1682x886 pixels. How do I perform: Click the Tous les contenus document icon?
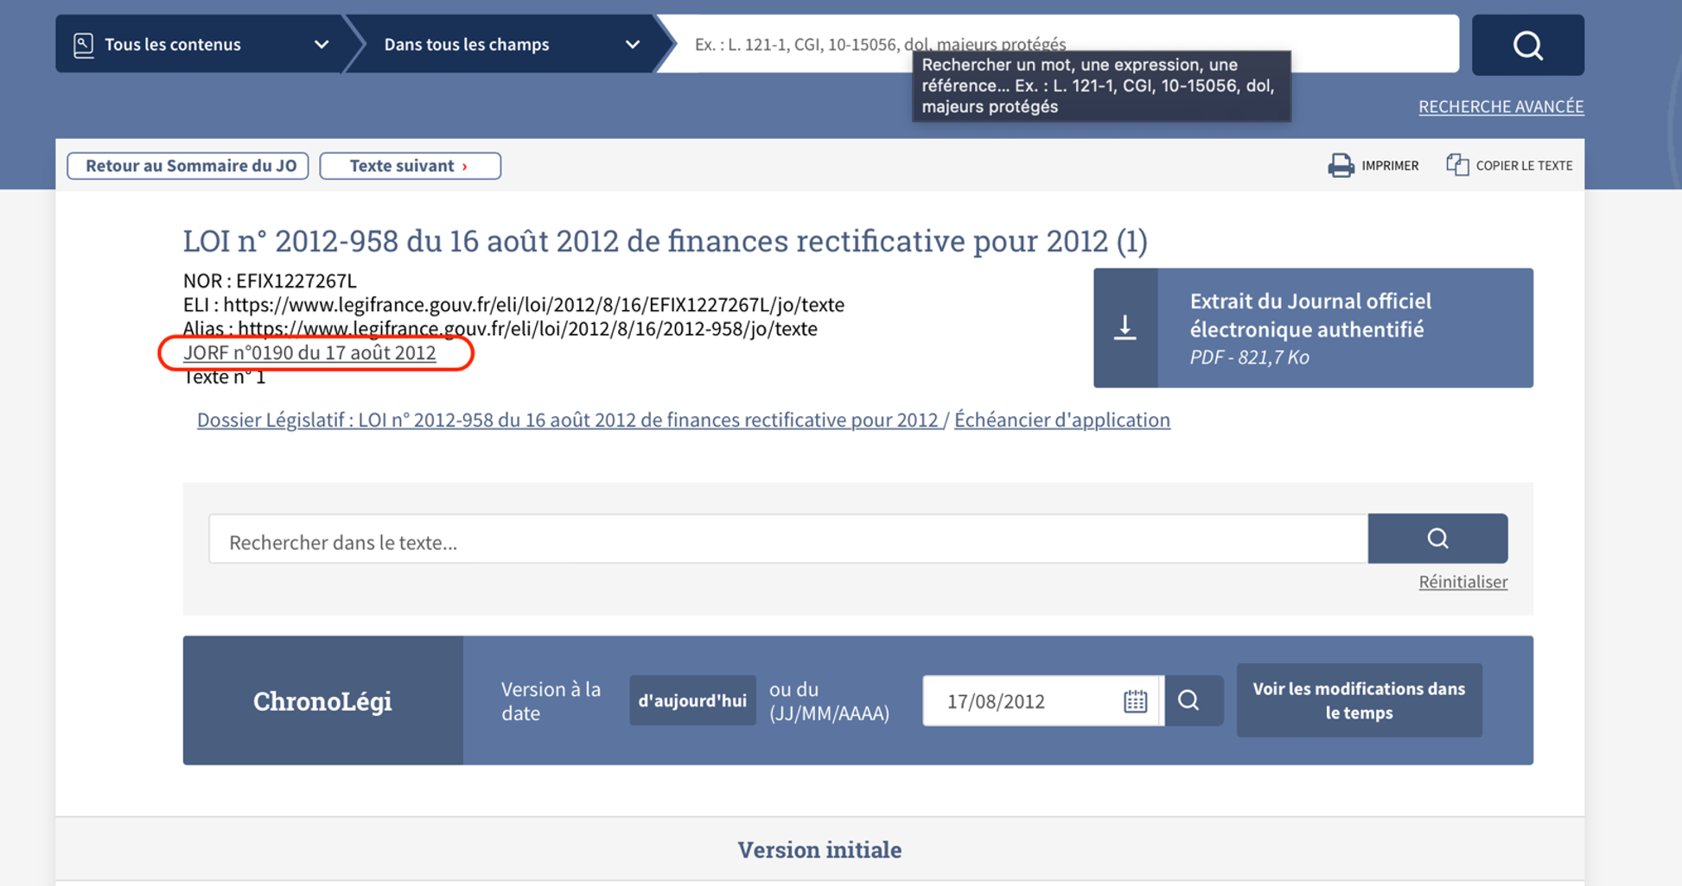pyautogui.click(x=83, y=45)
